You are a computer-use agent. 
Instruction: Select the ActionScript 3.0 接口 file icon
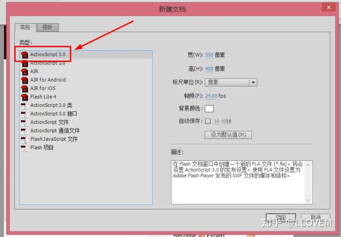[x=24, y=114]
